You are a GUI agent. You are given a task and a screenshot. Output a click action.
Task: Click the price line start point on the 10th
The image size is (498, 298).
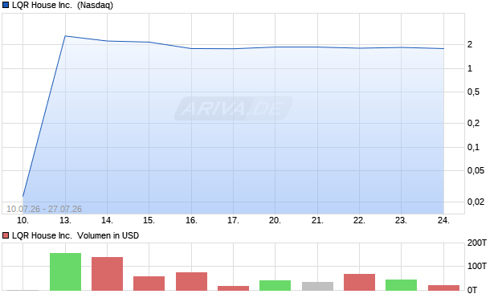coord(23,196)
